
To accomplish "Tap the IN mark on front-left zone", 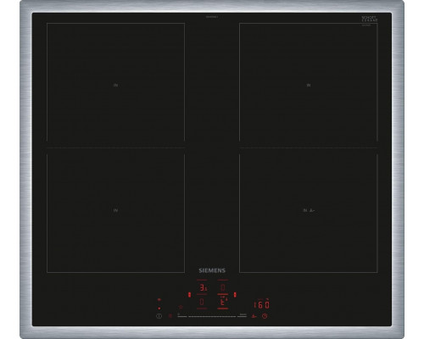I will (x=115, y=210).
